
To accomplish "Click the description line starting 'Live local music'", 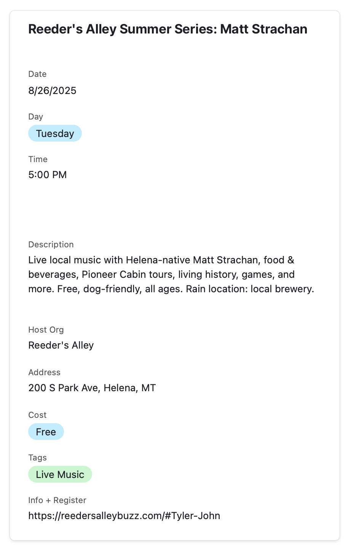I will [x=161, y=260].
